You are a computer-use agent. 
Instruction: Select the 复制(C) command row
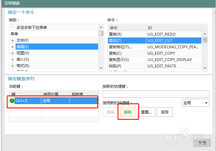click(x=155, y=53)
